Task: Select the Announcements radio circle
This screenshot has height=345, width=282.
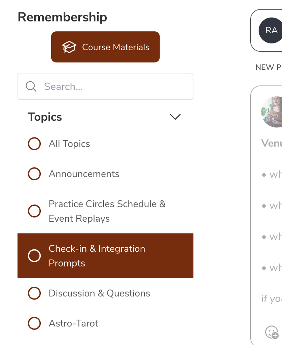Action: coord(34,174)
